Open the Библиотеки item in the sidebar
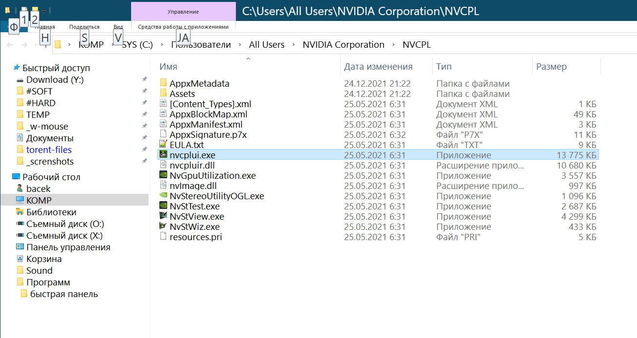 (51, 212)
